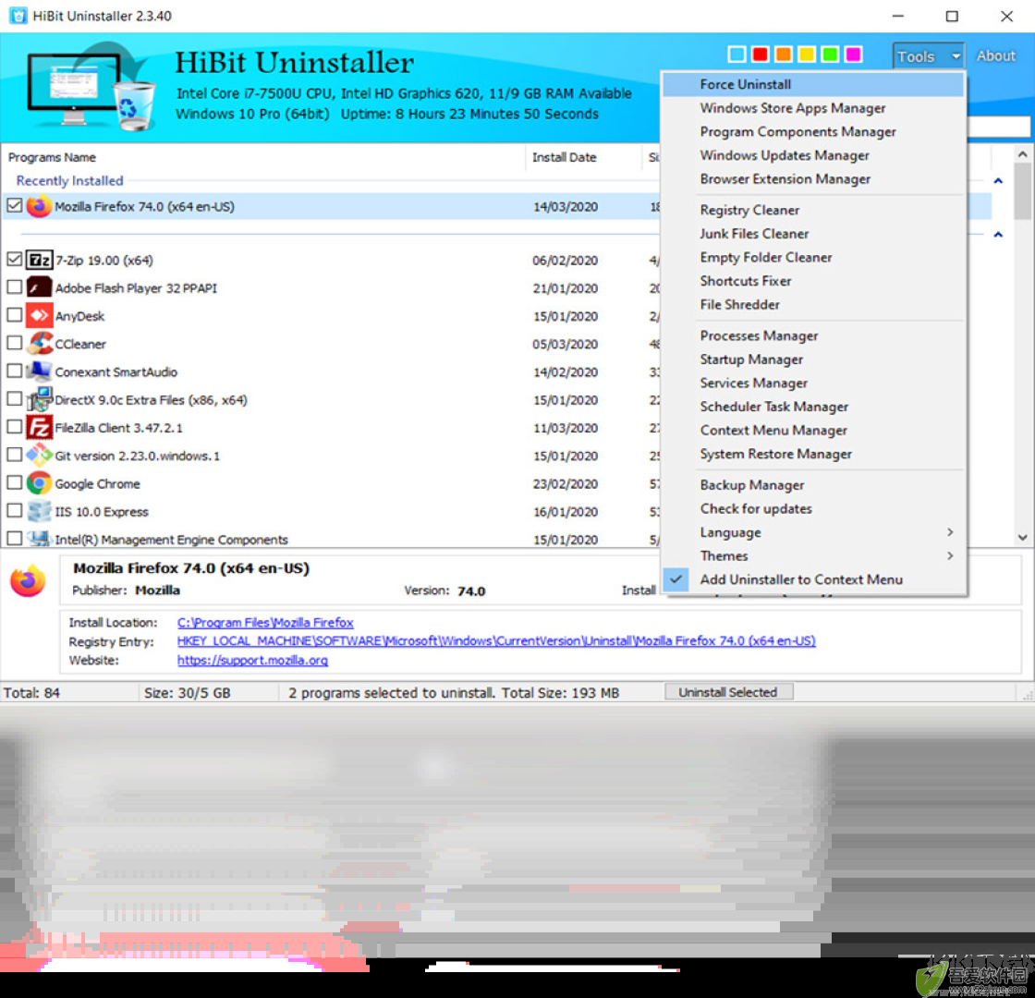Click the Adobe Flash Player icon
Viewport: 1035px width, 998px height.
[39, 287]
